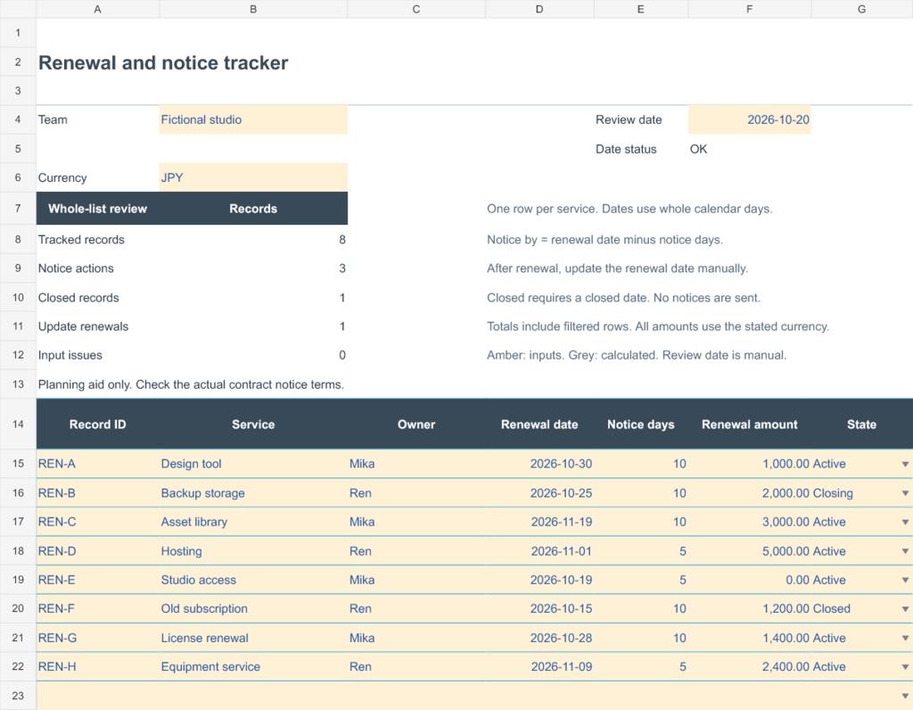Open State dropdown for REN-F row

point(905,609)
